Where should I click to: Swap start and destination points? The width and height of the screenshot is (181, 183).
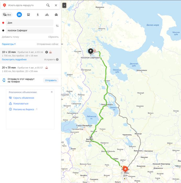point(57,26)
